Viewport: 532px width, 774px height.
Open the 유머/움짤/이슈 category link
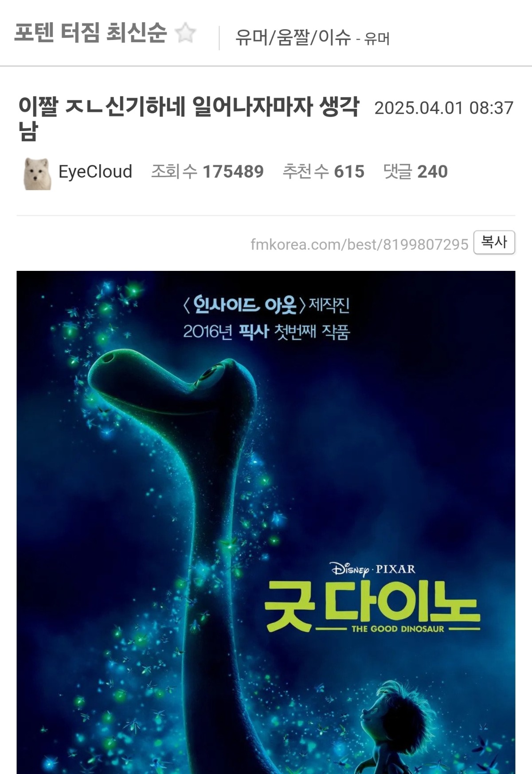293,38
